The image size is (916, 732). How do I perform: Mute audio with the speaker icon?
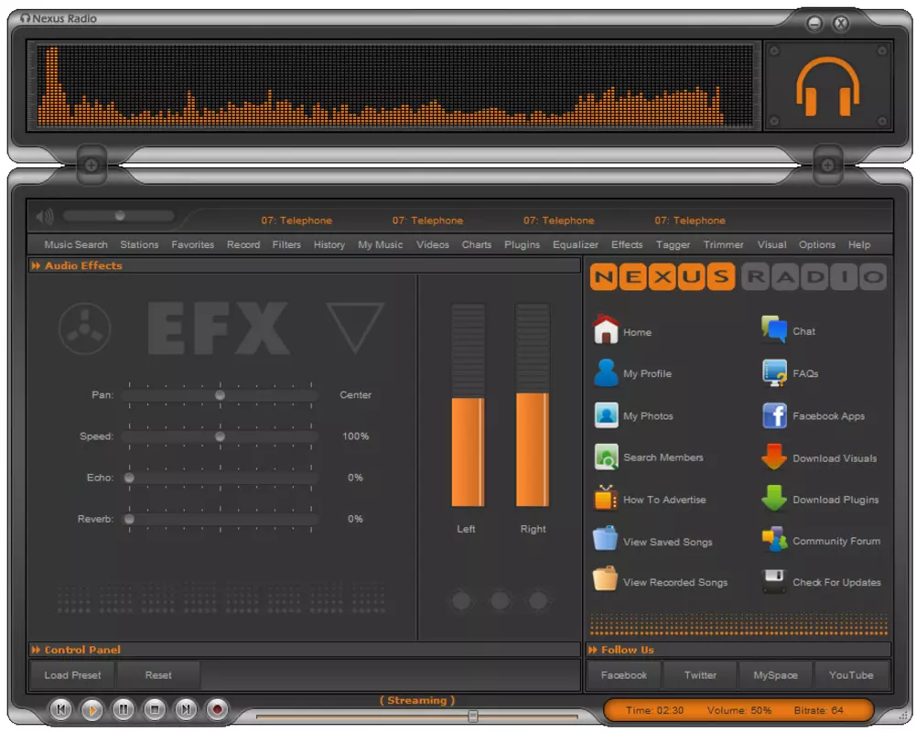tap(45, 217)
